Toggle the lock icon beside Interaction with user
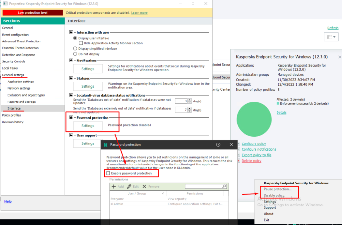Image resolution: width=342 pixels, height=225 pixels. (x=71, y=32)
